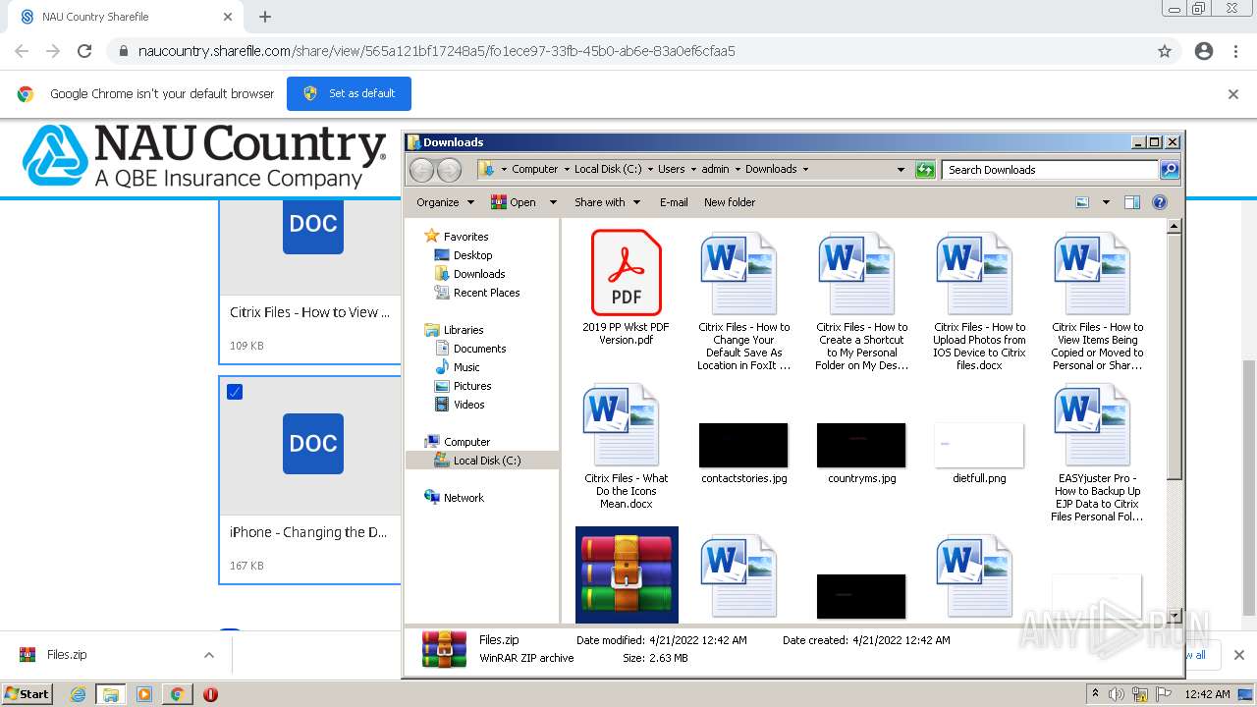Click E-mail in the Explorer toolbar

tap(674, 202)
